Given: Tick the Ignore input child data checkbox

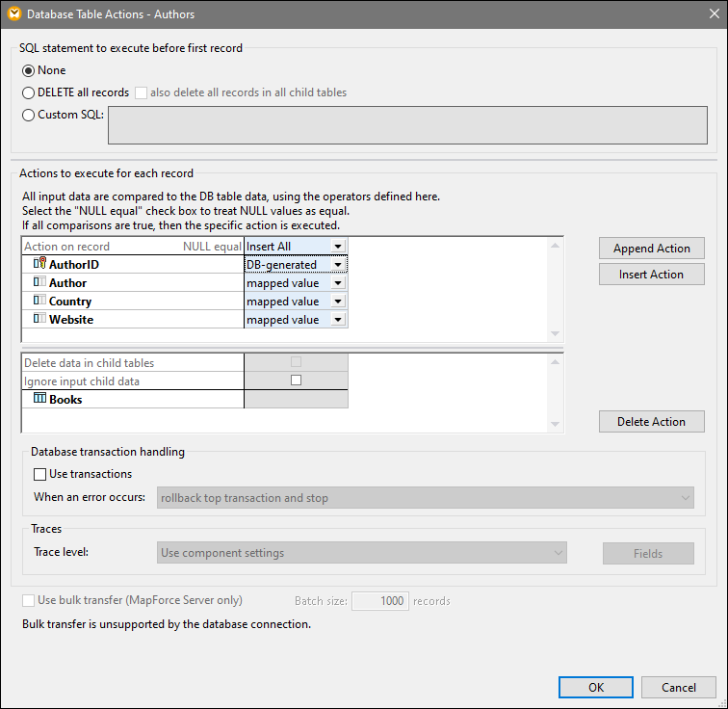Looking at the screenshot, I should coord(296,381).
